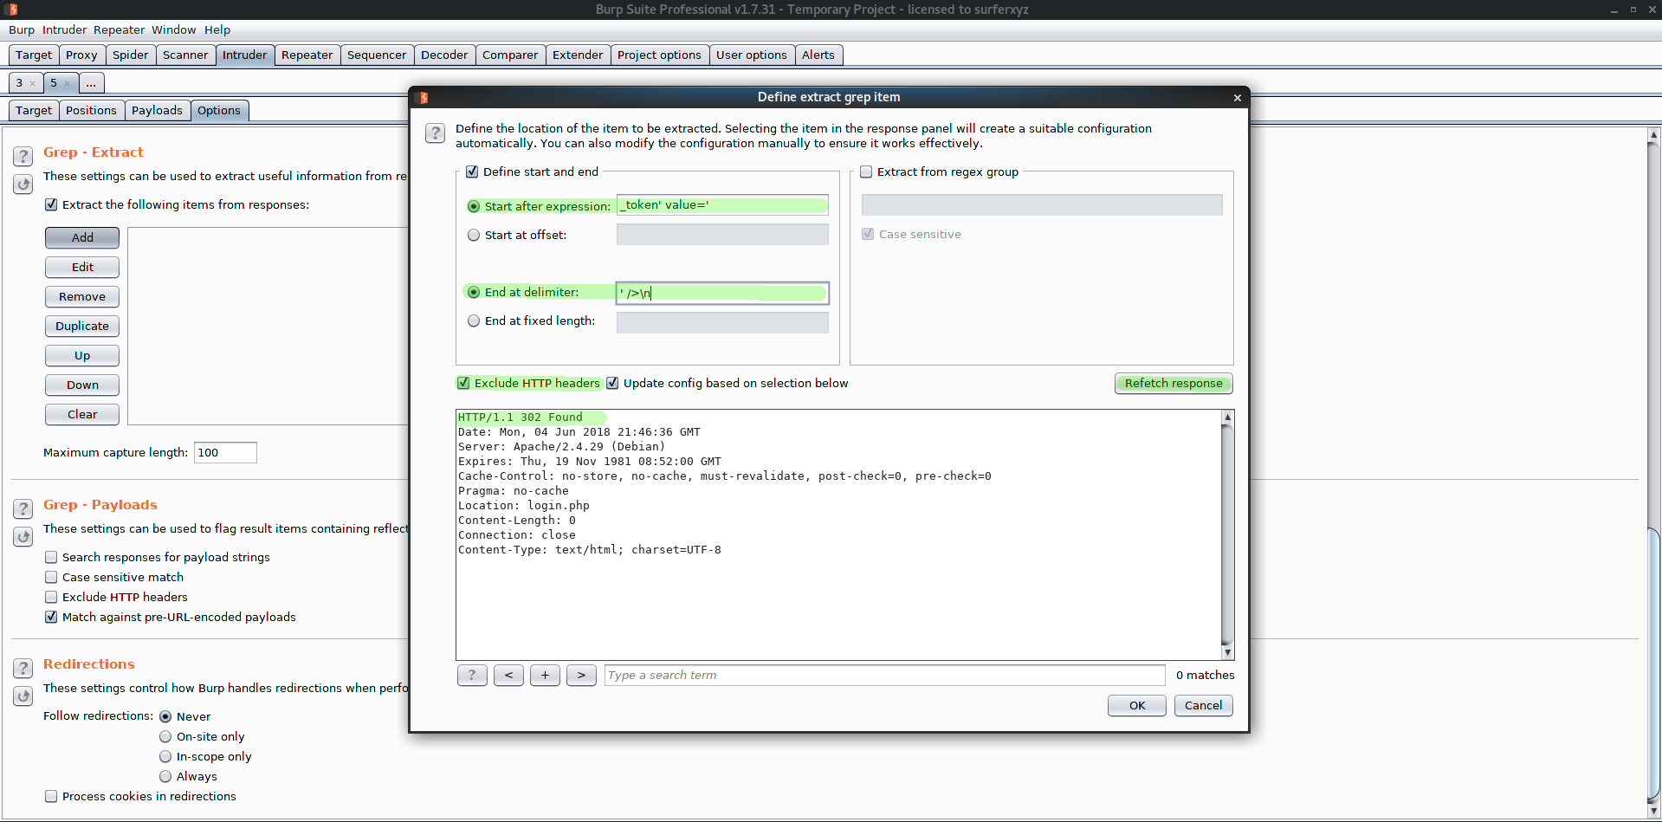Click Cancel in the dialog

(1204, 705)
